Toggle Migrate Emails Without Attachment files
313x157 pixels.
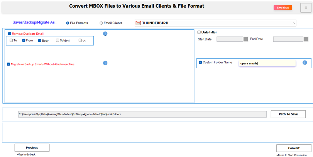[8, 64]
